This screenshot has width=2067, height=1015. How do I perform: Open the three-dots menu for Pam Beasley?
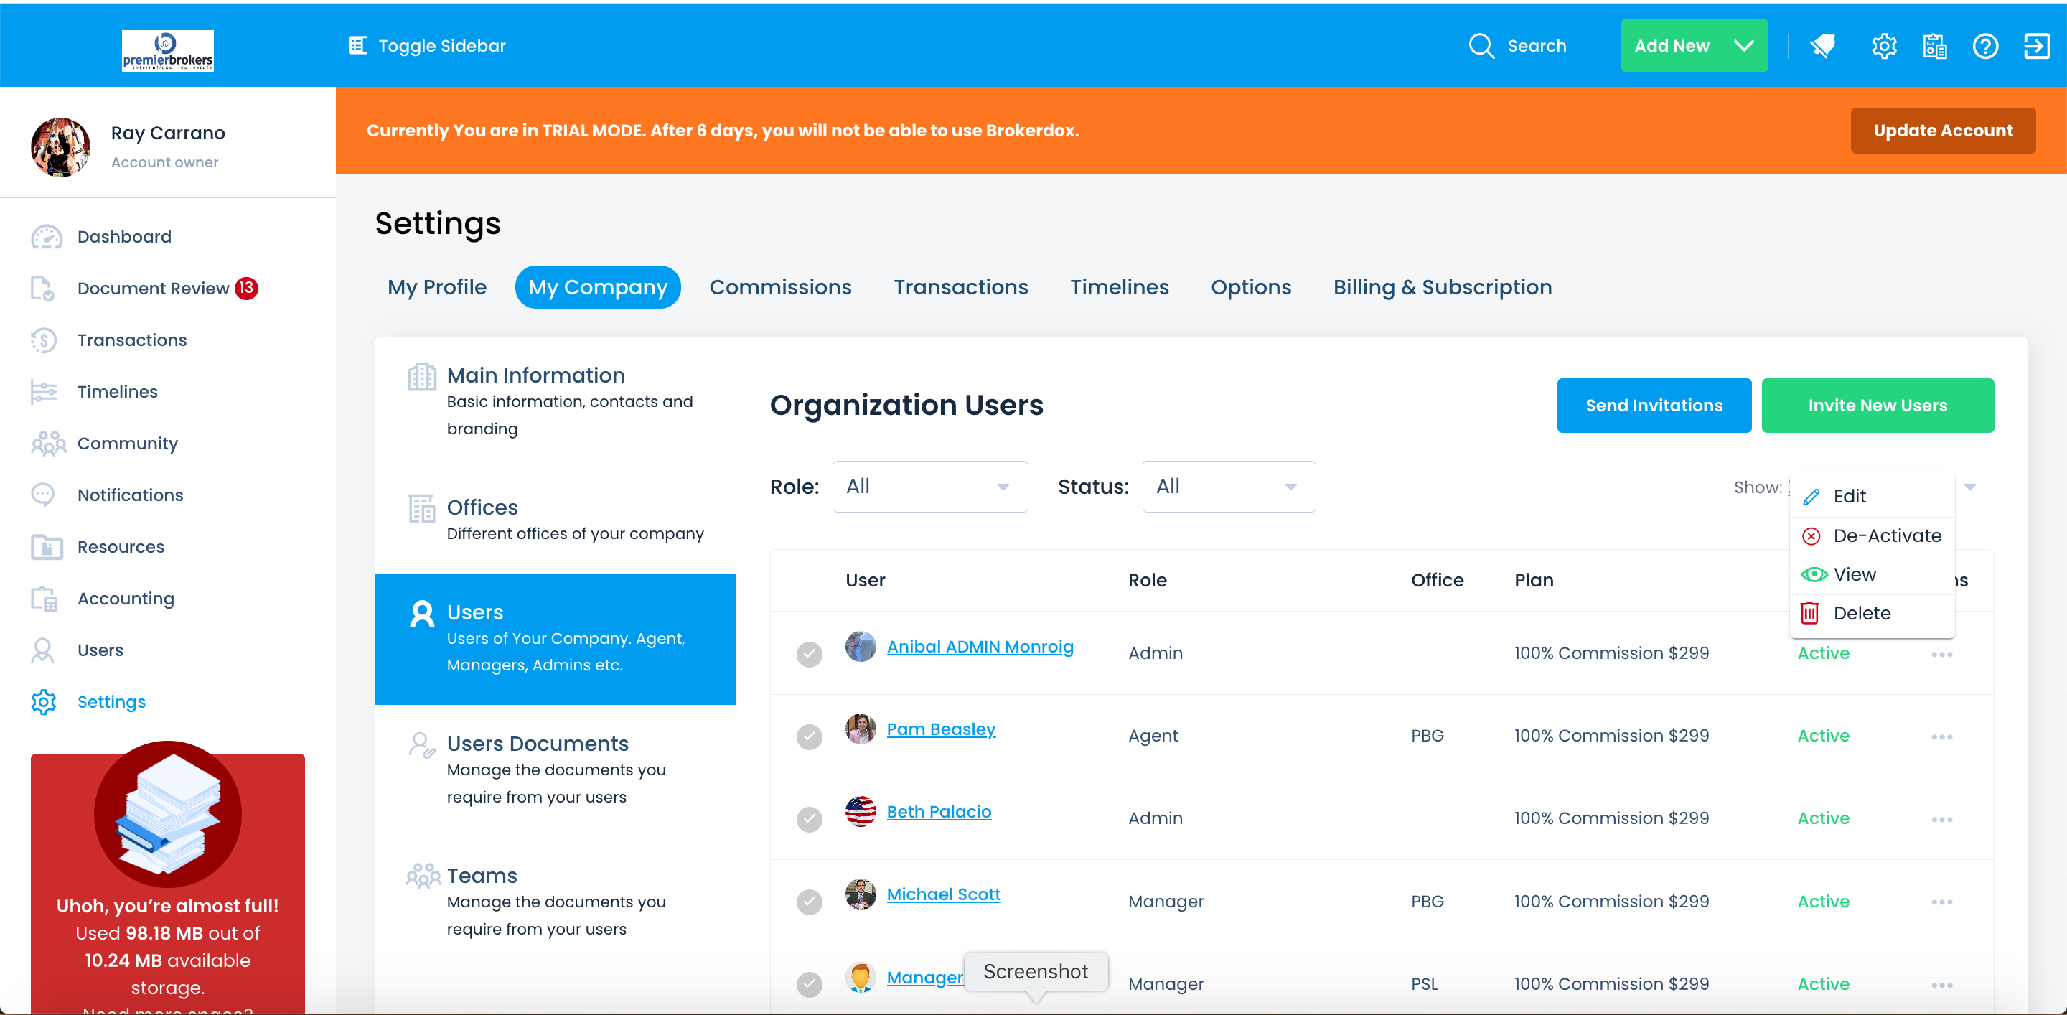pyautogui.click(x=1942, y=736)
